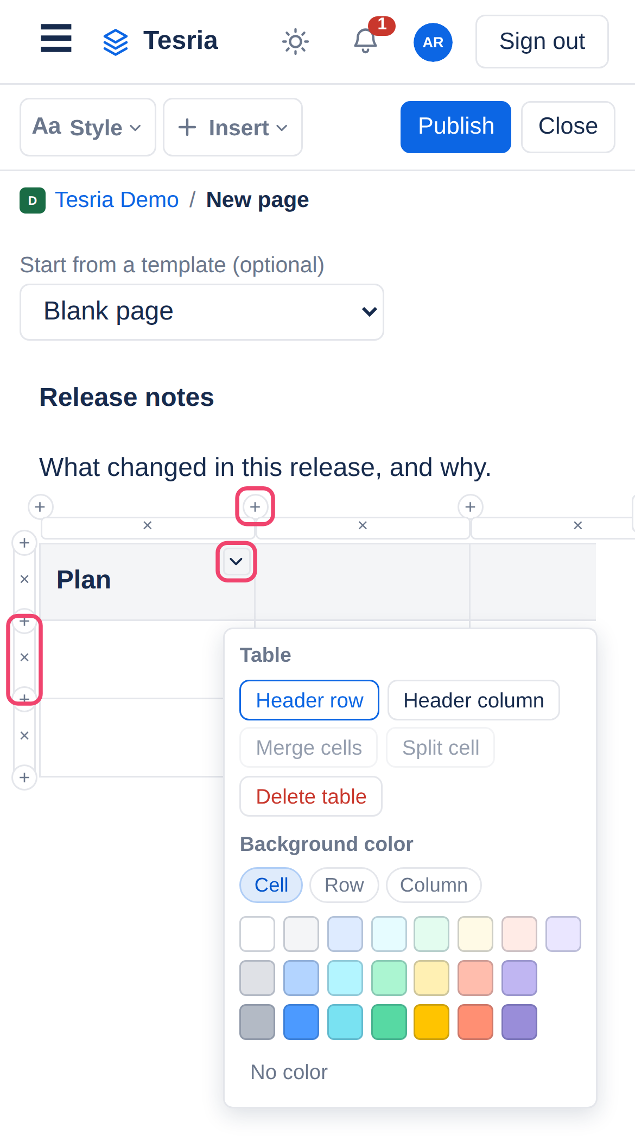Select Column background color tab
This screenshot has height=1141, width=635.
click(x=434, y=885)
